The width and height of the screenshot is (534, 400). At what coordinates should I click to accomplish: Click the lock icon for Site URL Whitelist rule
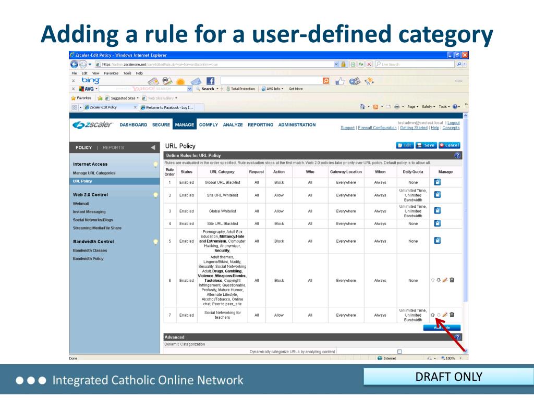click(438, 195)
